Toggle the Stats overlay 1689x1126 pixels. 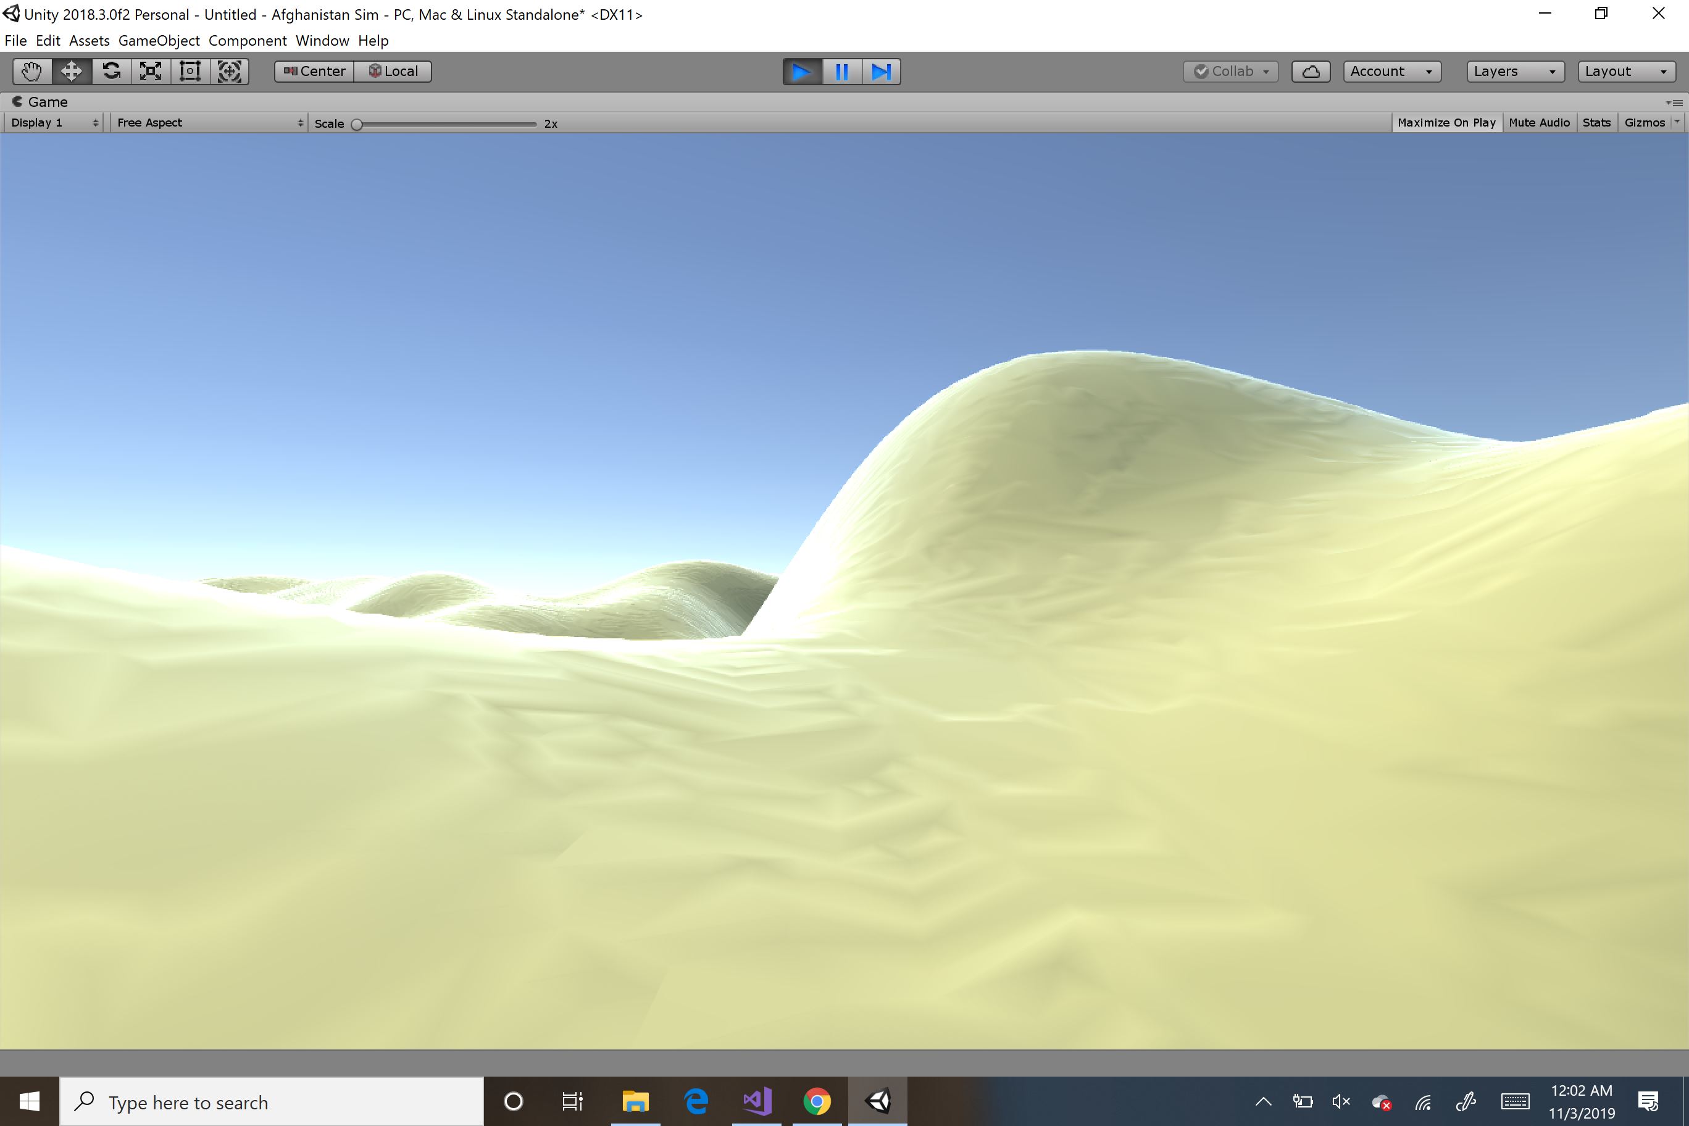click(1596, 123)
